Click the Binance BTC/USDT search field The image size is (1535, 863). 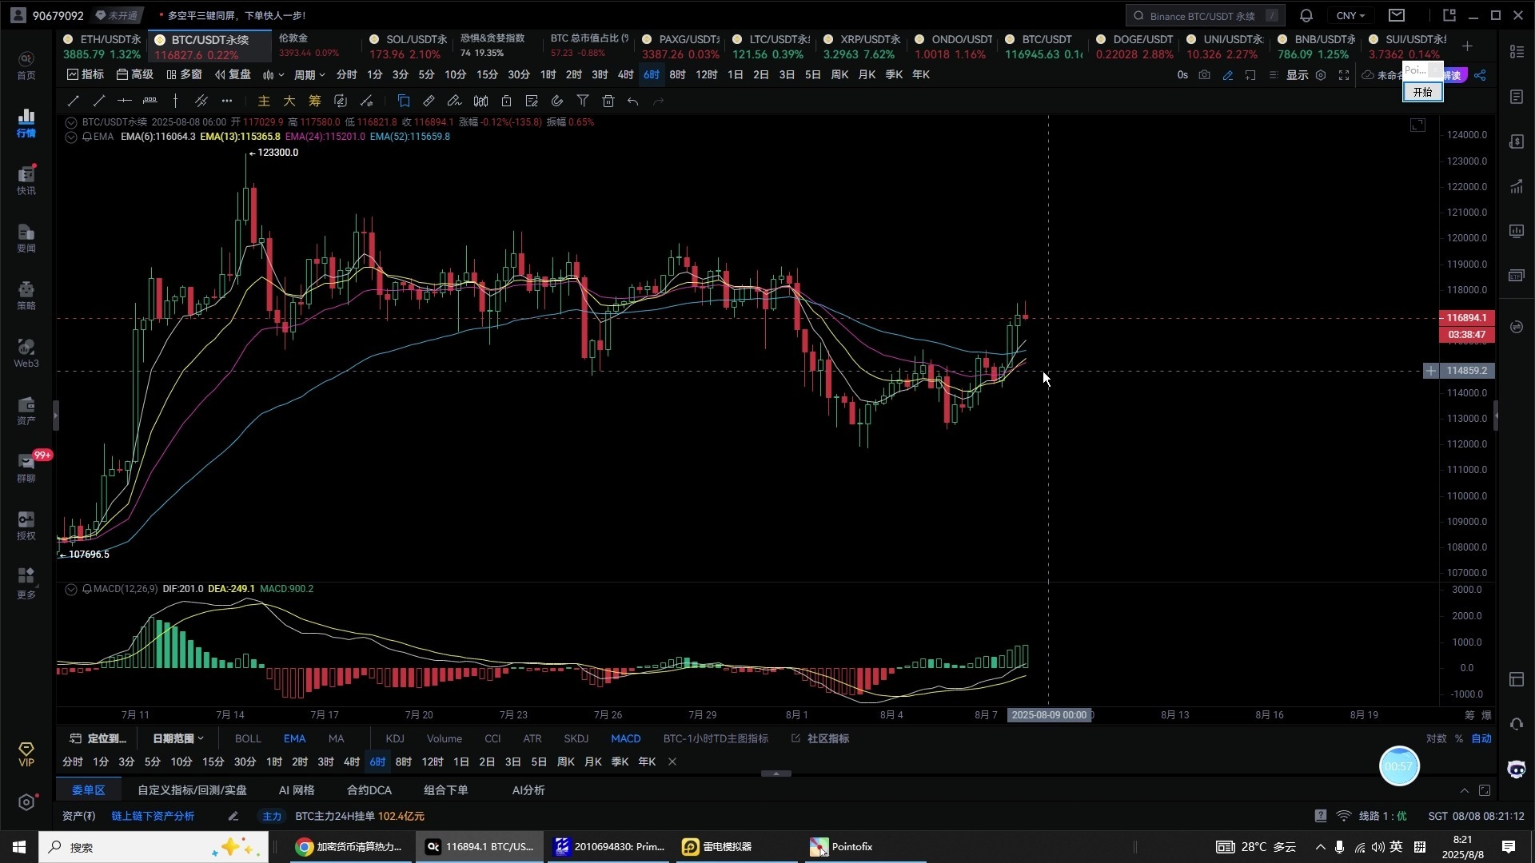click(x=1202, y=15)
